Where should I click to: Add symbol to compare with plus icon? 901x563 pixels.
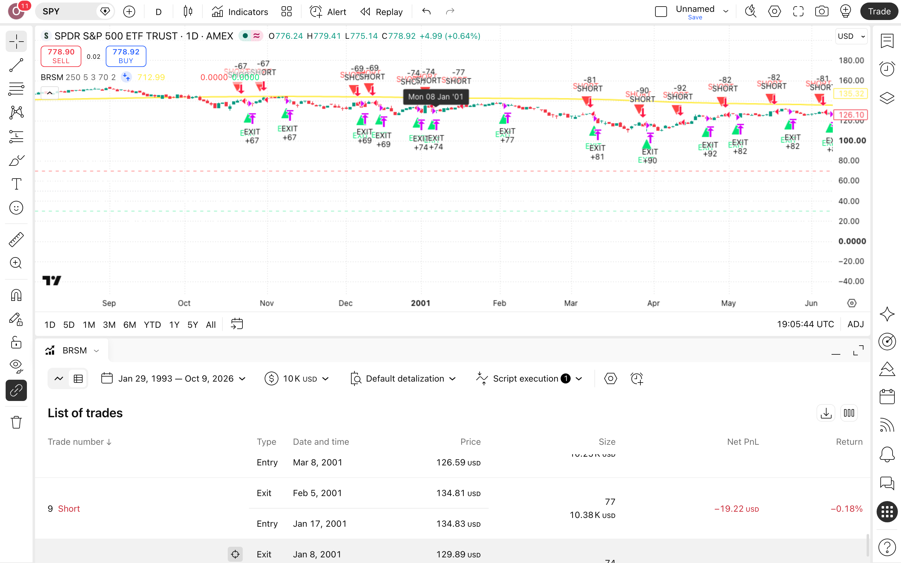click(x=129, y=12)
